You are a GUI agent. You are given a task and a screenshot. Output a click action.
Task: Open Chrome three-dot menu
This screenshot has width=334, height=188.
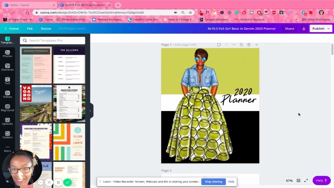click(x=329, y=12)
